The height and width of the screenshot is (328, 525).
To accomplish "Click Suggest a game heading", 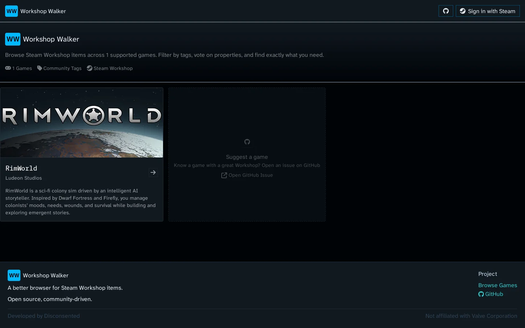I will point(247,157).
